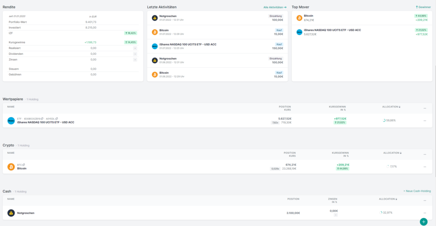Viewport: 436px width, 226px height.
Task: Click IZF badge showing 16,42%
Action: 130,33
